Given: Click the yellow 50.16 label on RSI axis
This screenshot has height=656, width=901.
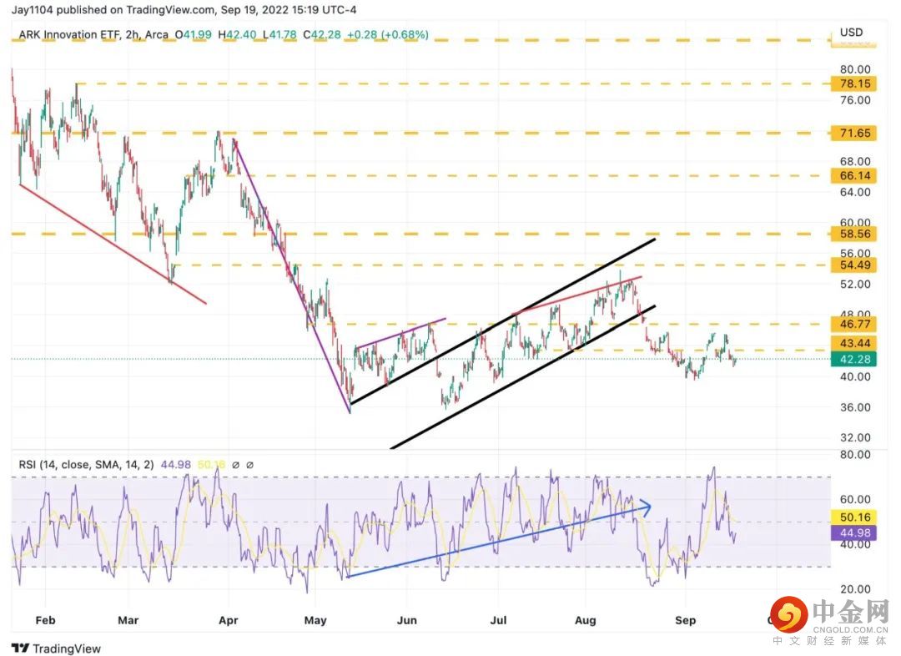Looking at the screenshot, I should pos(854,517).
